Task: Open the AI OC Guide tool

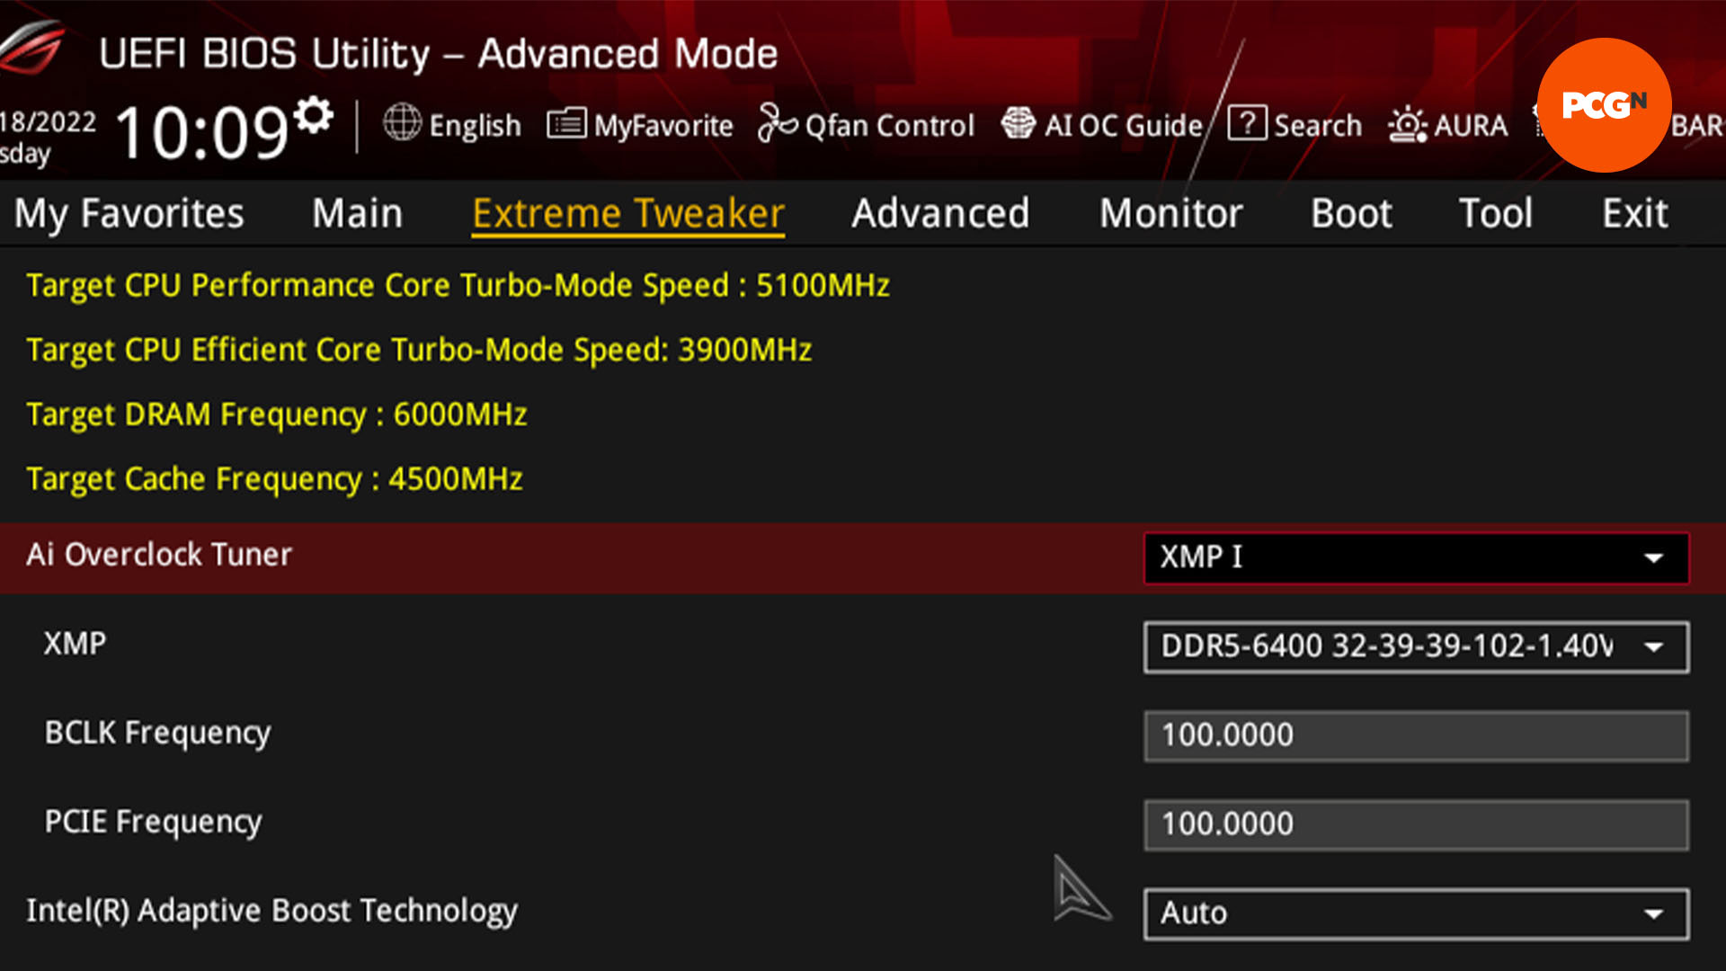Action: [1102, 126]
